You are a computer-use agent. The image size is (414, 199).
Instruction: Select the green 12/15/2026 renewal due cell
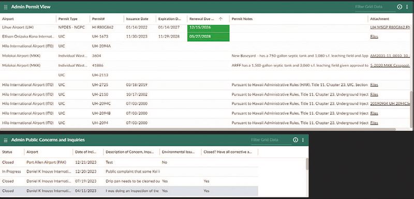point(209,28)
